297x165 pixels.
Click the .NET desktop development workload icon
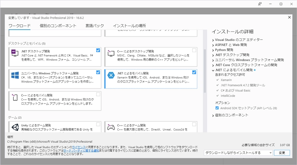point(15,53)
